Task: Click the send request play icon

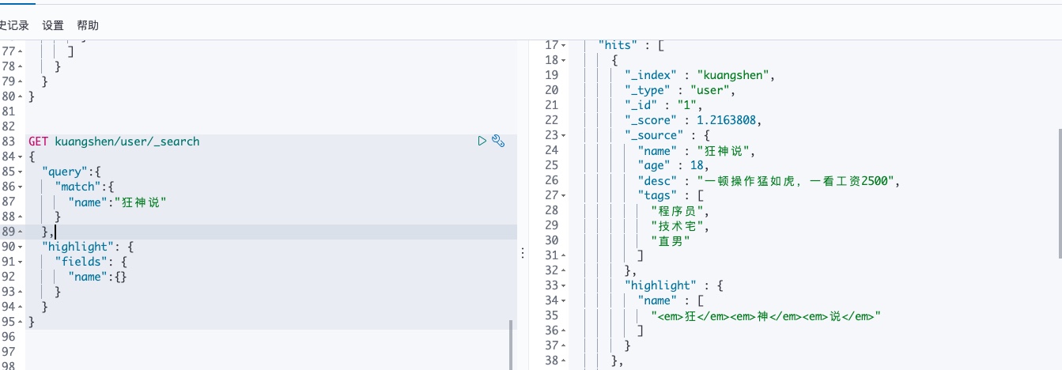Action: (482, 142)
